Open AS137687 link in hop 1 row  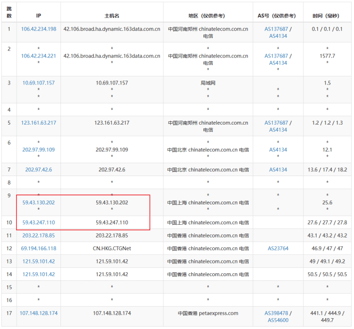point(276,29)
